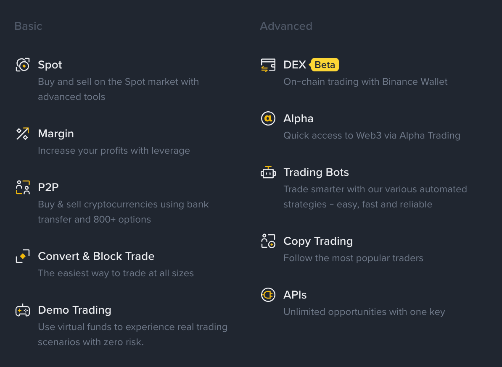Viewport: 502px width, 367px height.
Task: Open Margin trading
Action: [x=56, y=134]
